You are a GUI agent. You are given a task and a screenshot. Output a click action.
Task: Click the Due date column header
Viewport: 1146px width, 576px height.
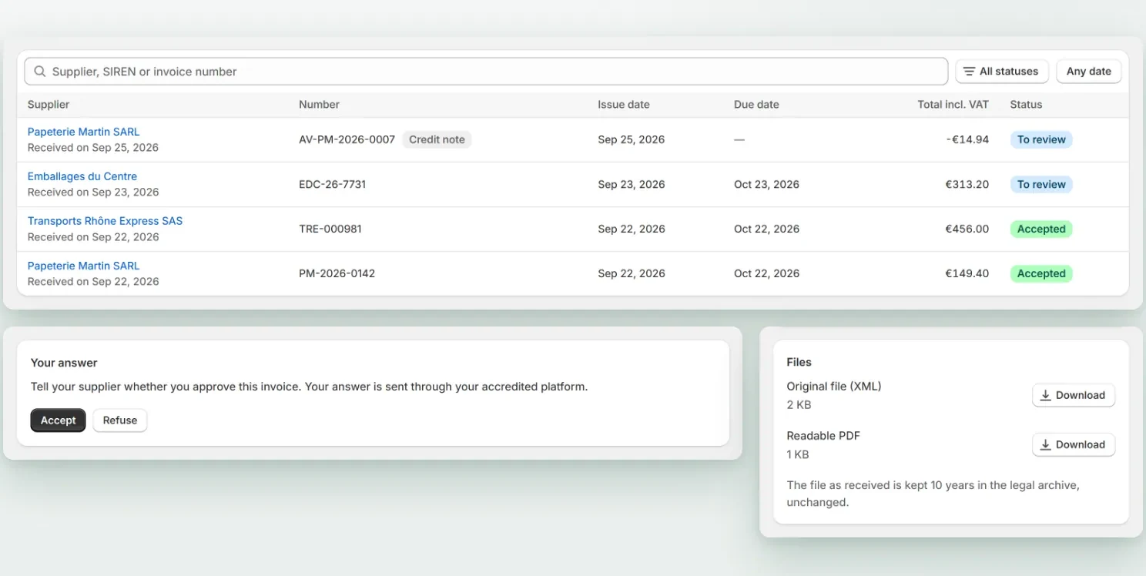756,105
